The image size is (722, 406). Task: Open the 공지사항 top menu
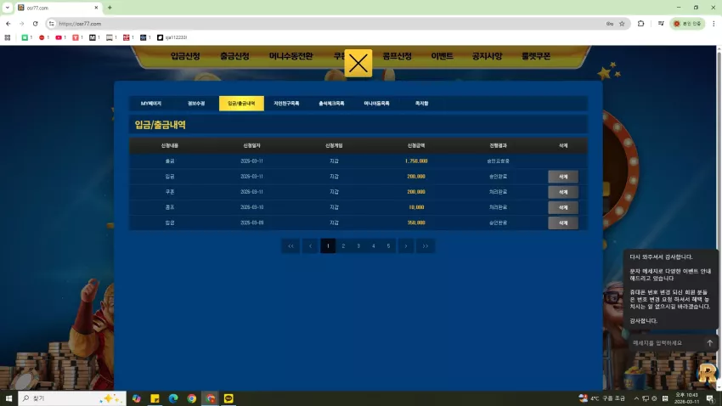click(487, 56)
